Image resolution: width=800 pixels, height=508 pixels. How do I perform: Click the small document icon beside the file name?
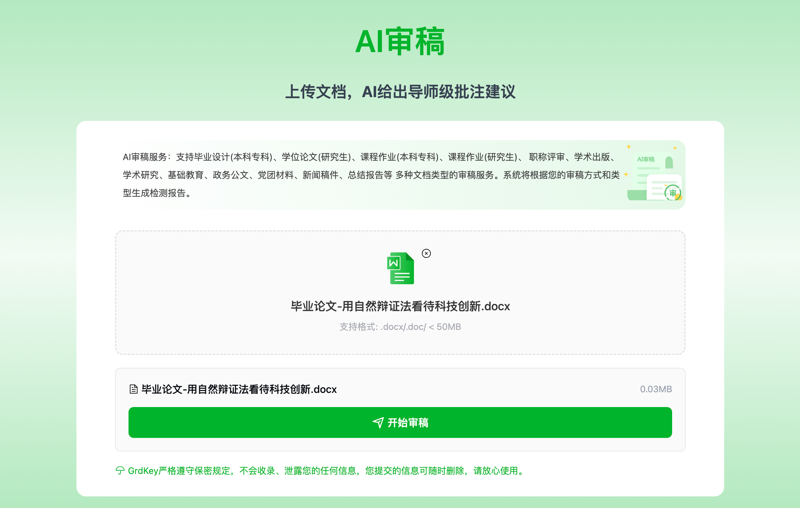click(133, 389)
